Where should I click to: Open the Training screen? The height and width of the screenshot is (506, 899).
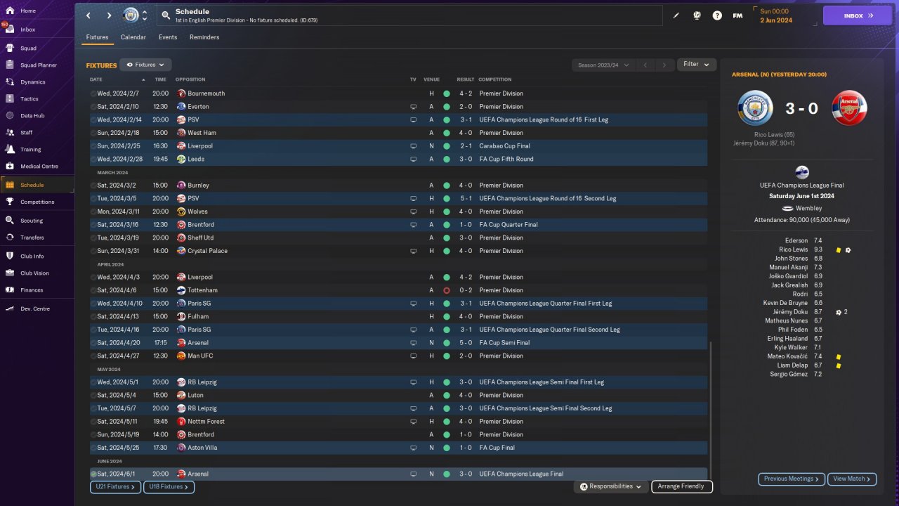click(37, 150)
